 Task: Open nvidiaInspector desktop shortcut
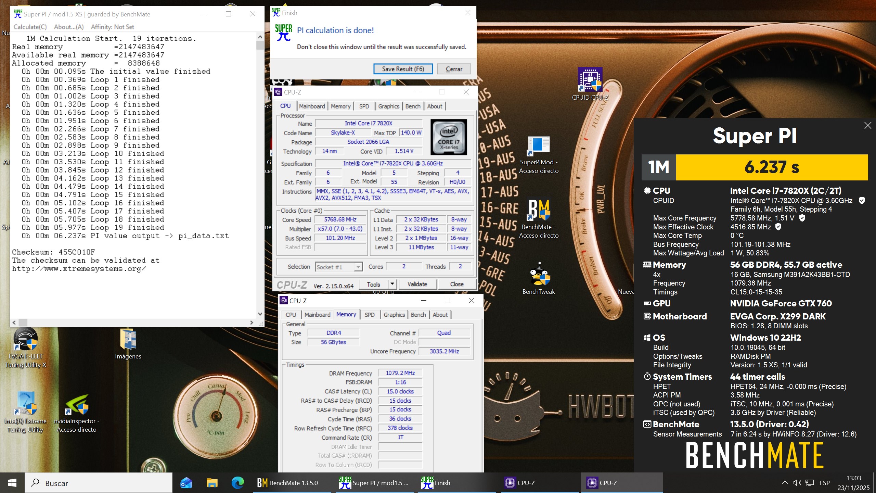coord(77,405)
